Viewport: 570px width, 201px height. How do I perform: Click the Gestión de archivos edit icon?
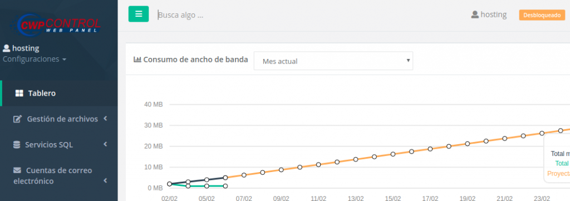(x=17, y=119)
